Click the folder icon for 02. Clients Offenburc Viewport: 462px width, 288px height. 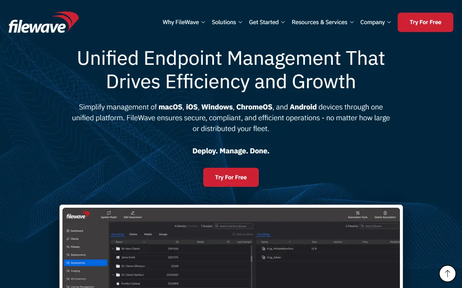(x=118, y=266)
